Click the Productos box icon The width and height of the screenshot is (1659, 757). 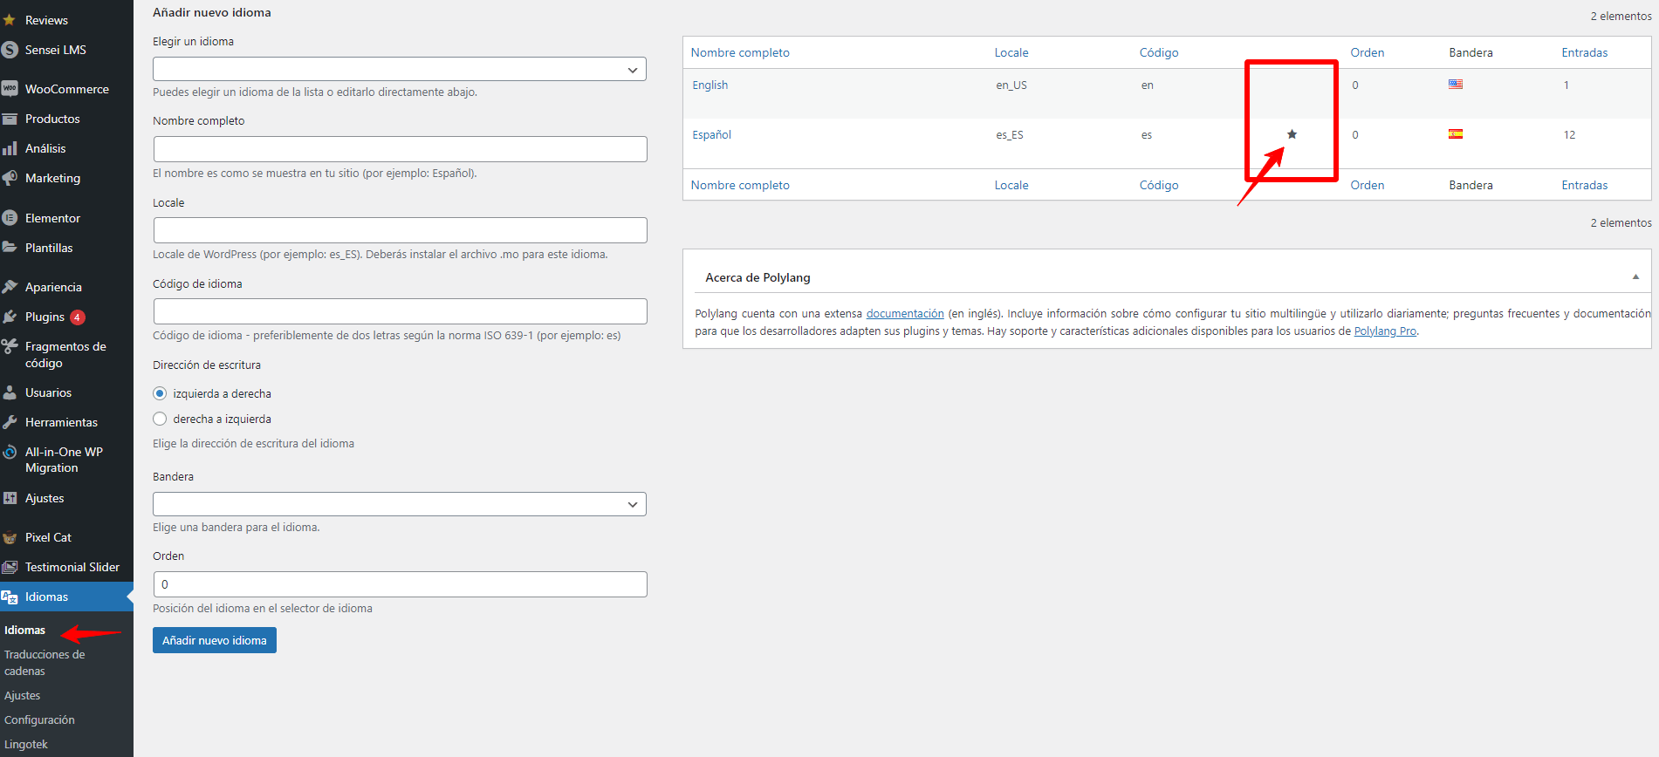(10, 119)
